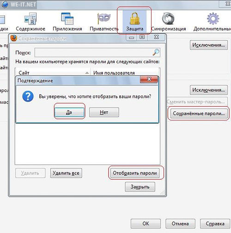Image resolution: width=231 pixels, height=233 pixels.
Task: Click the upper Исключения... button
Action: click(209, 45)
